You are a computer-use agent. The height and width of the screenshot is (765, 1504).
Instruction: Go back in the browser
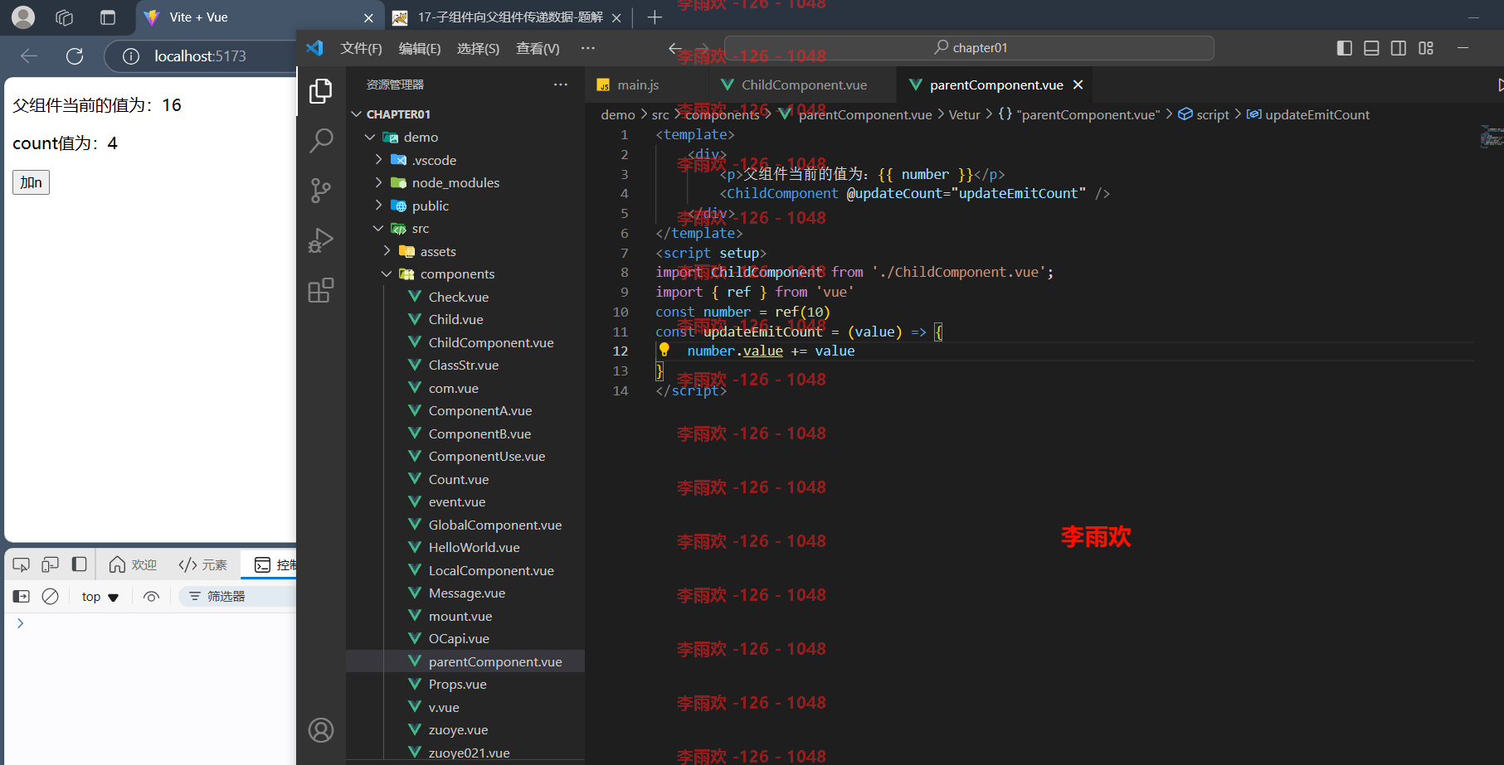[29, 56]
